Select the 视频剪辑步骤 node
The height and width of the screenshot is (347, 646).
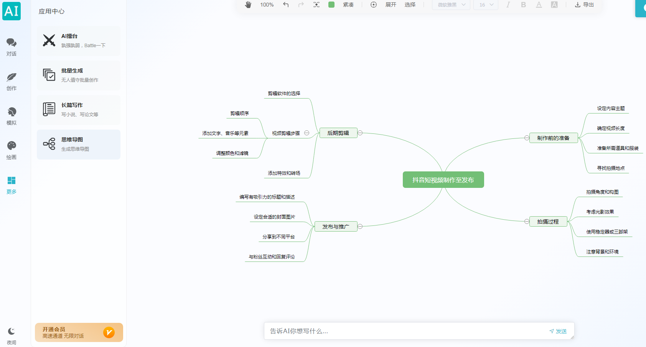coord(286,133)
